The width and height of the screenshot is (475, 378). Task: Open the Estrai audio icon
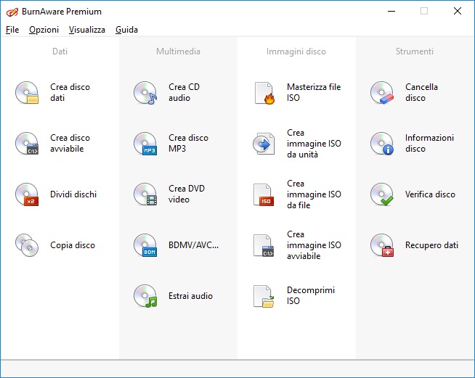click(145, 296)
